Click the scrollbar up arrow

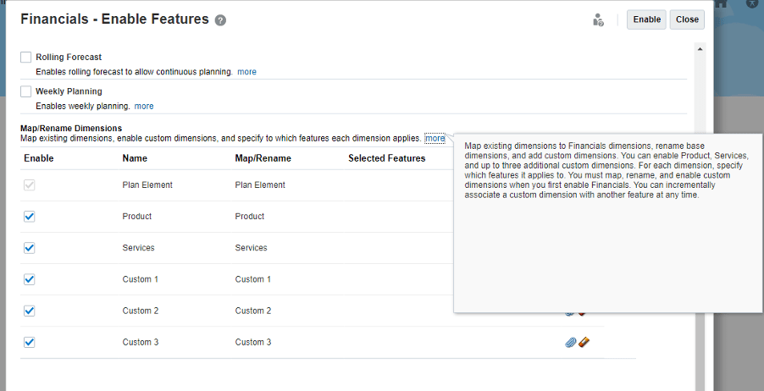tap(700, 49)
